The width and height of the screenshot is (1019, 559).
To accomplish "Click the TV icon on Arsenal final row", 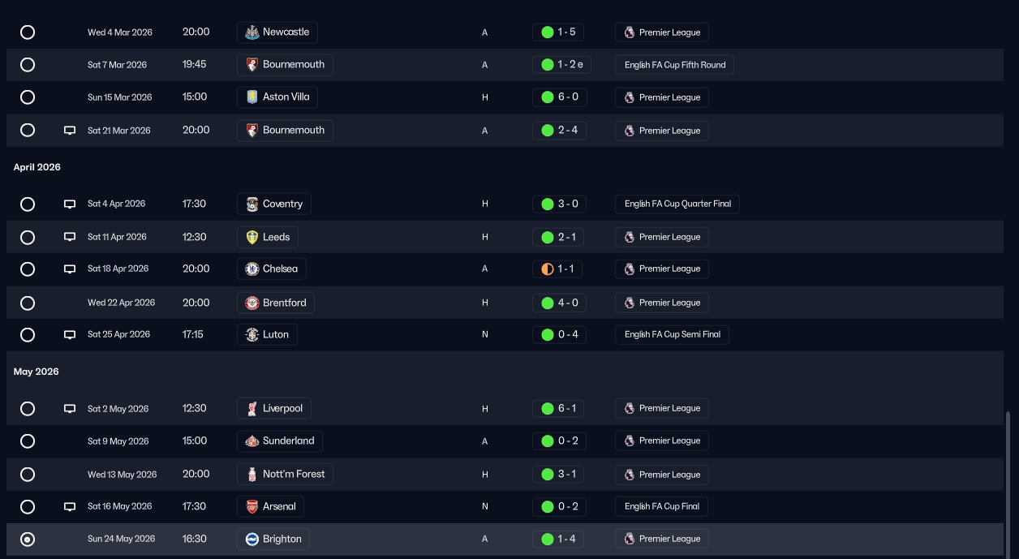I will 70,506.
